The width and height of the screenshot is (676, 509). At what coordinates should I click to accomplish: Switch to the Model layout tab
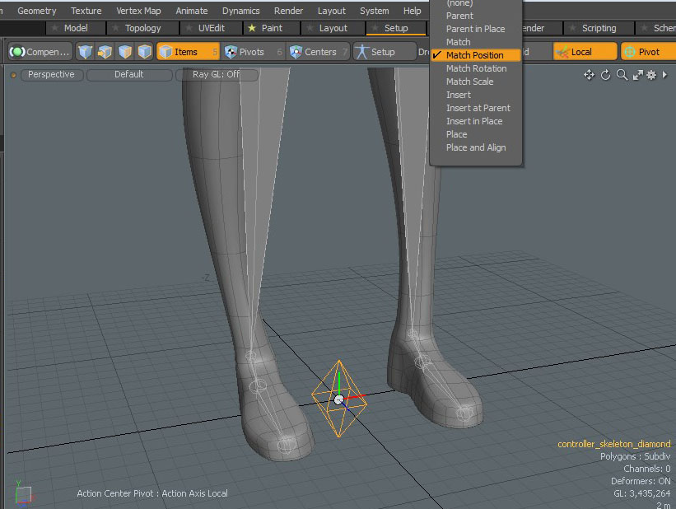coord(76,28)
